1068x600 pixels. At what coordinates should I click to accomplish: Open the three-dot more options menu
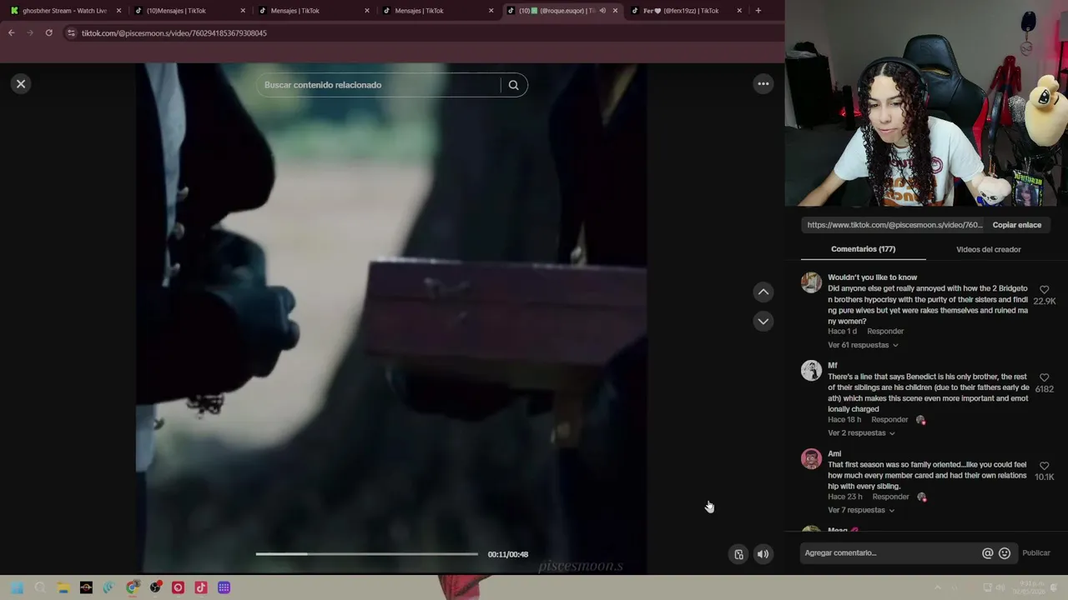pos(763,83)
